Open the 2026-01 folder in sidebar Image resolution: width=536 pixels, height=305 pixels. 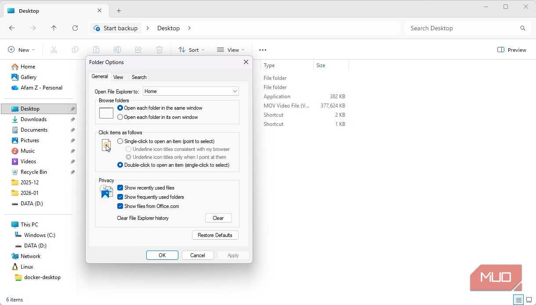tap(29, 193)
